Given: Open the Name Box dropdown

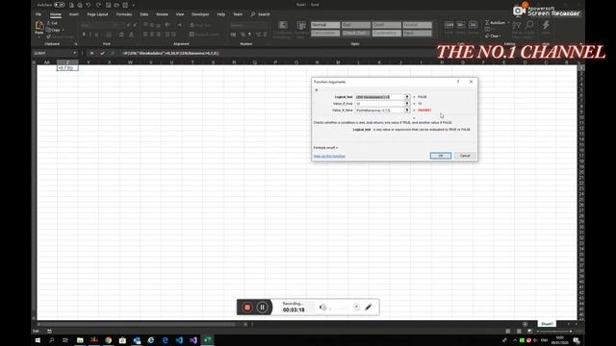Looking at the screenshot, I should click(x=75, y=53).
